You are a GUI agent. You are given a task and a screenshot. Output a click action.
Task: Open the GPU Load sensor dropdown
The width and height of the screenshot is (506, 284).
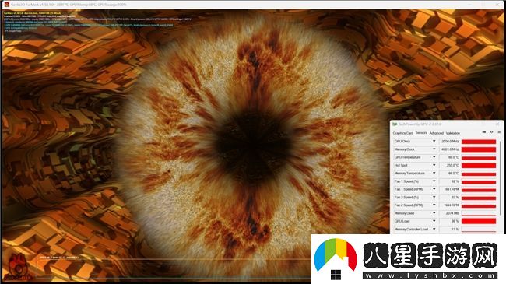point(434,221)
